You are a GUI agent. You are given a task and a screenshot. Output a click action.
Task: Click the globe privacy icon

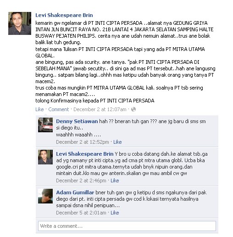point(133,109)
